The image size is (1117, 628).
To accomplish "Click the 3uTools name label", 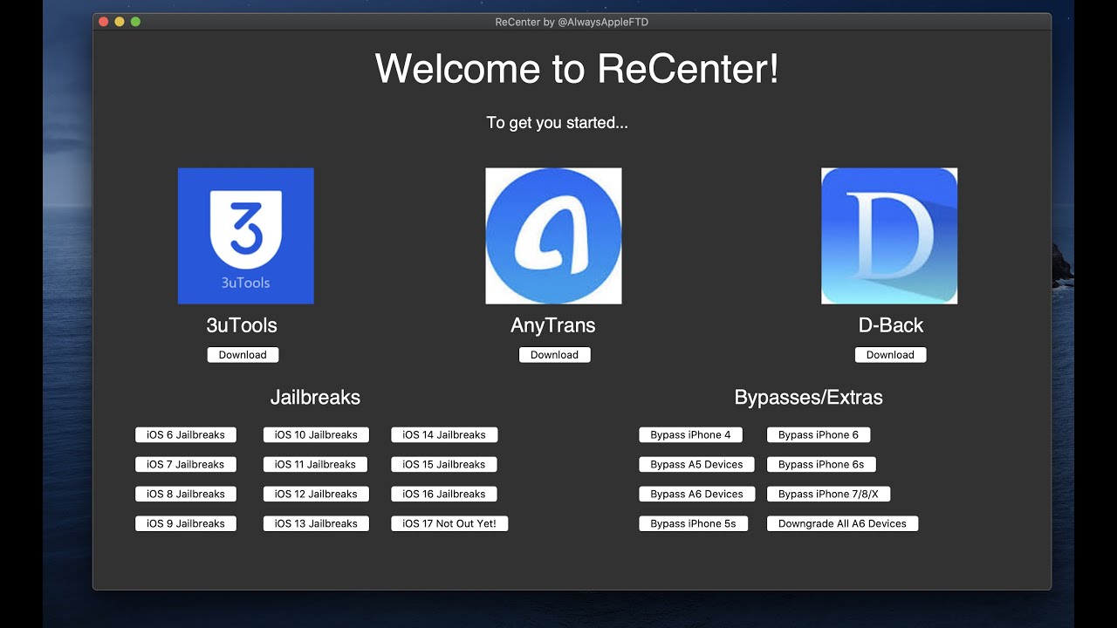I will coord(242,325).
